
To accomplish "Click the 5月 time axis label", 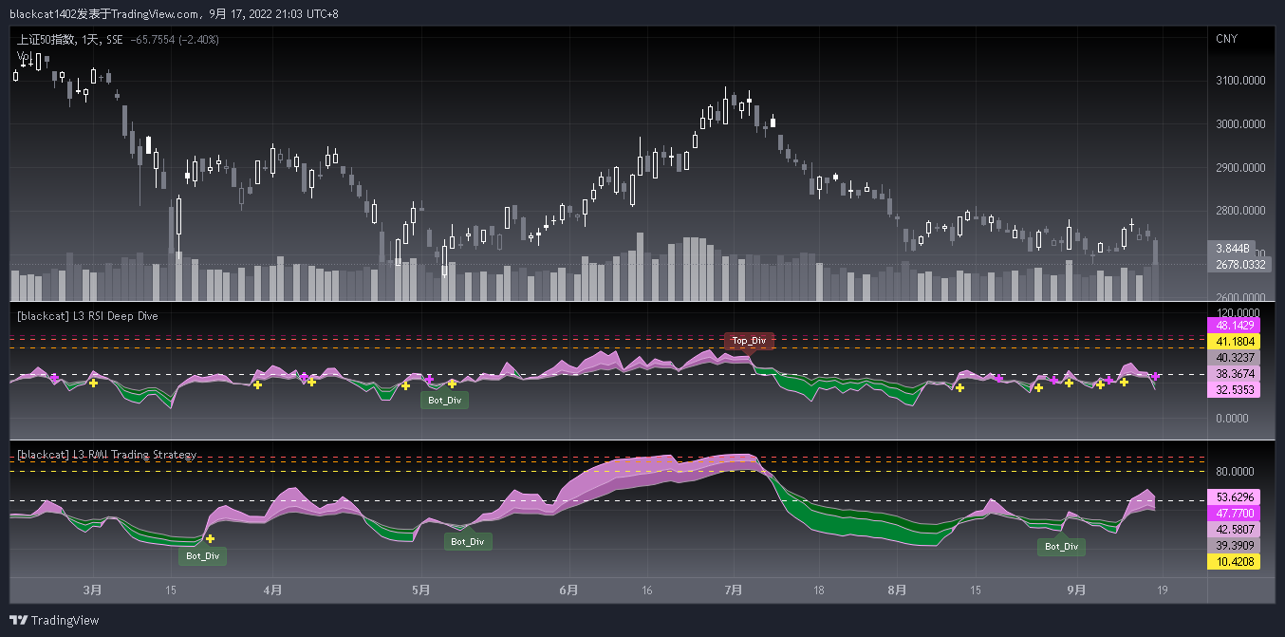I will (420, 590).
